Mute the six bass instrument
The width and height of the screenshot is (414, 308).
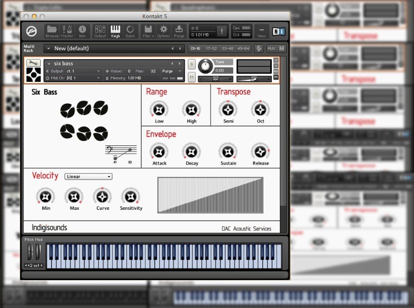[x=192, y=77]
